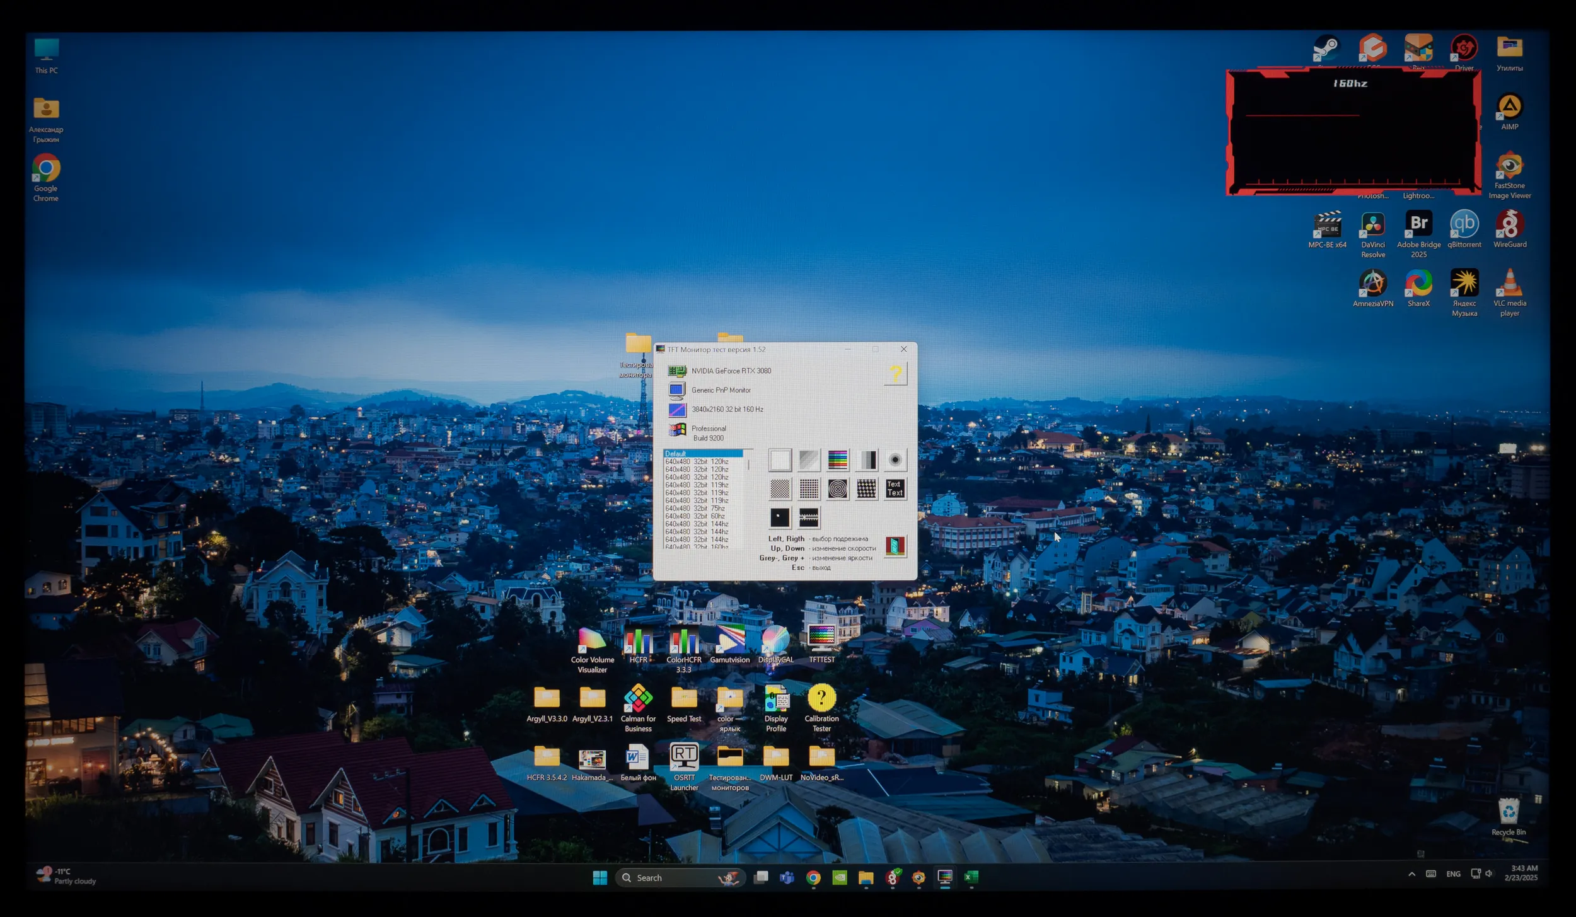
Task: Start the diagonal gradient test
Action: point(809,460)
